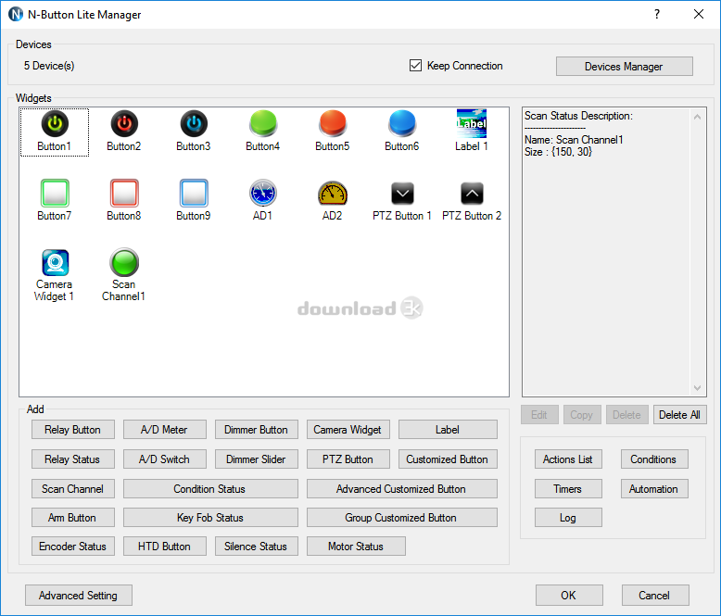This screenshot has height=616, width=721.
Task: Click the N-Button app logo in title bar
Action: pos(16,14)
